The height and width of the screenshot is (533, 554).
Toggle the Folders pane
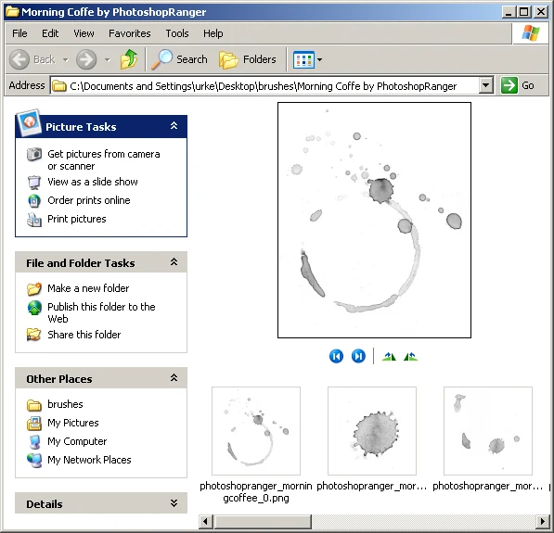(248, 59)
